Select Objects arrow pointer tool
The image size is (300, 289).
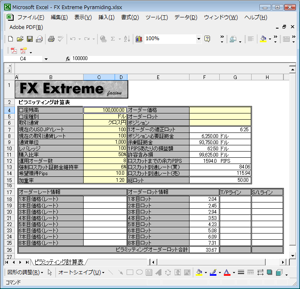click(50, 272)
